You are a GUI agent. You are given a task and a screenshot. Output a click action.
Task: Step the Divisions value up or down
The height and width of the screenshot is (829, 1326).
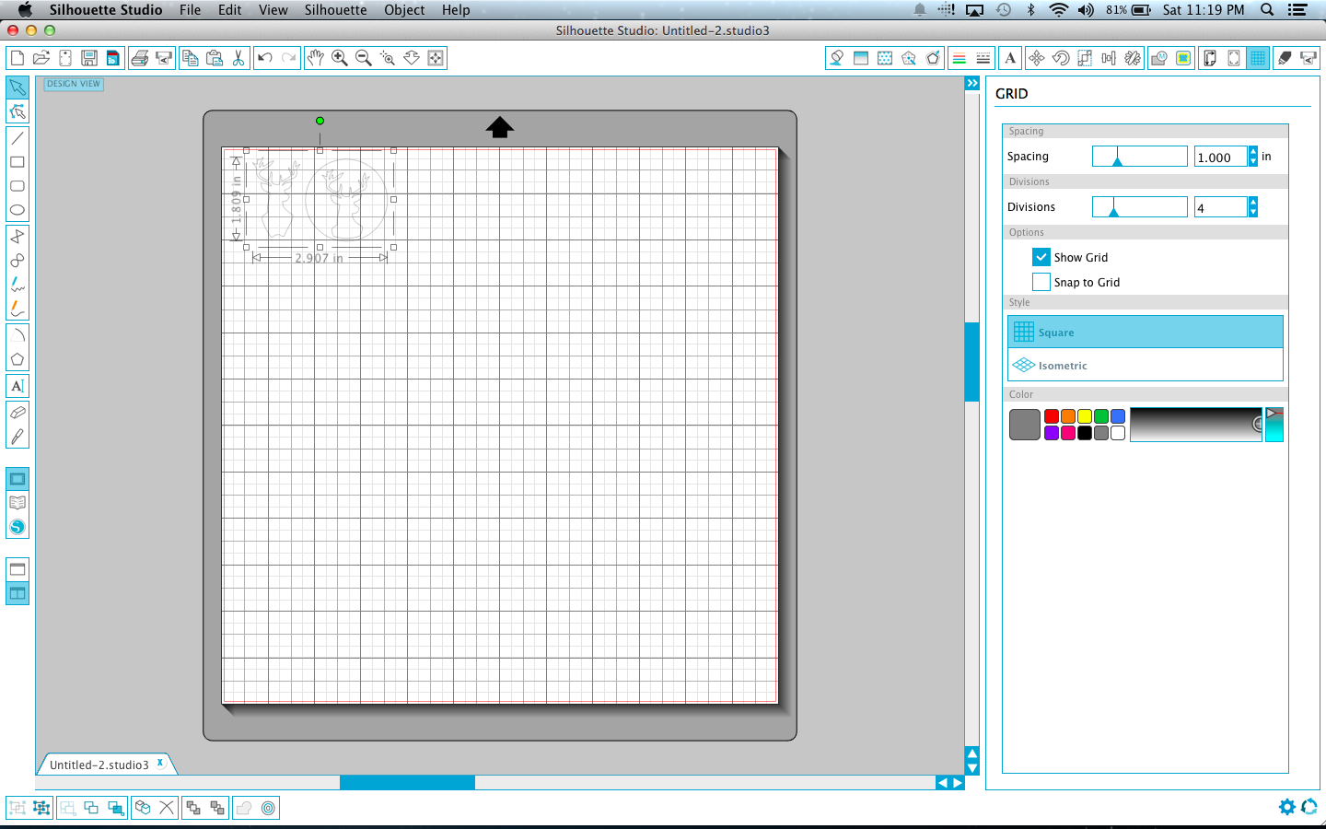(1253, 207)
